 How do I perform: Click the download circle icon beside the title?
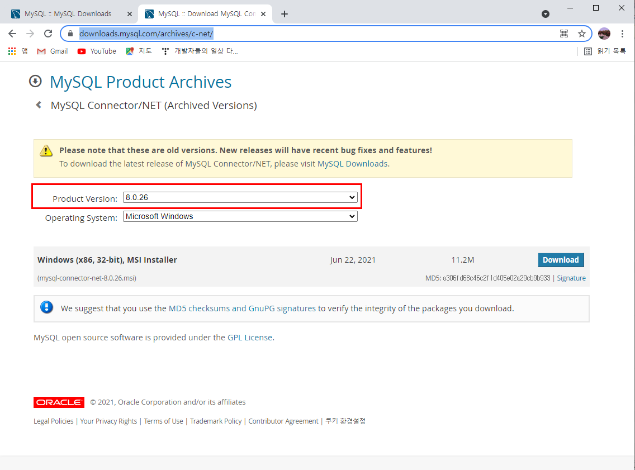35,82
